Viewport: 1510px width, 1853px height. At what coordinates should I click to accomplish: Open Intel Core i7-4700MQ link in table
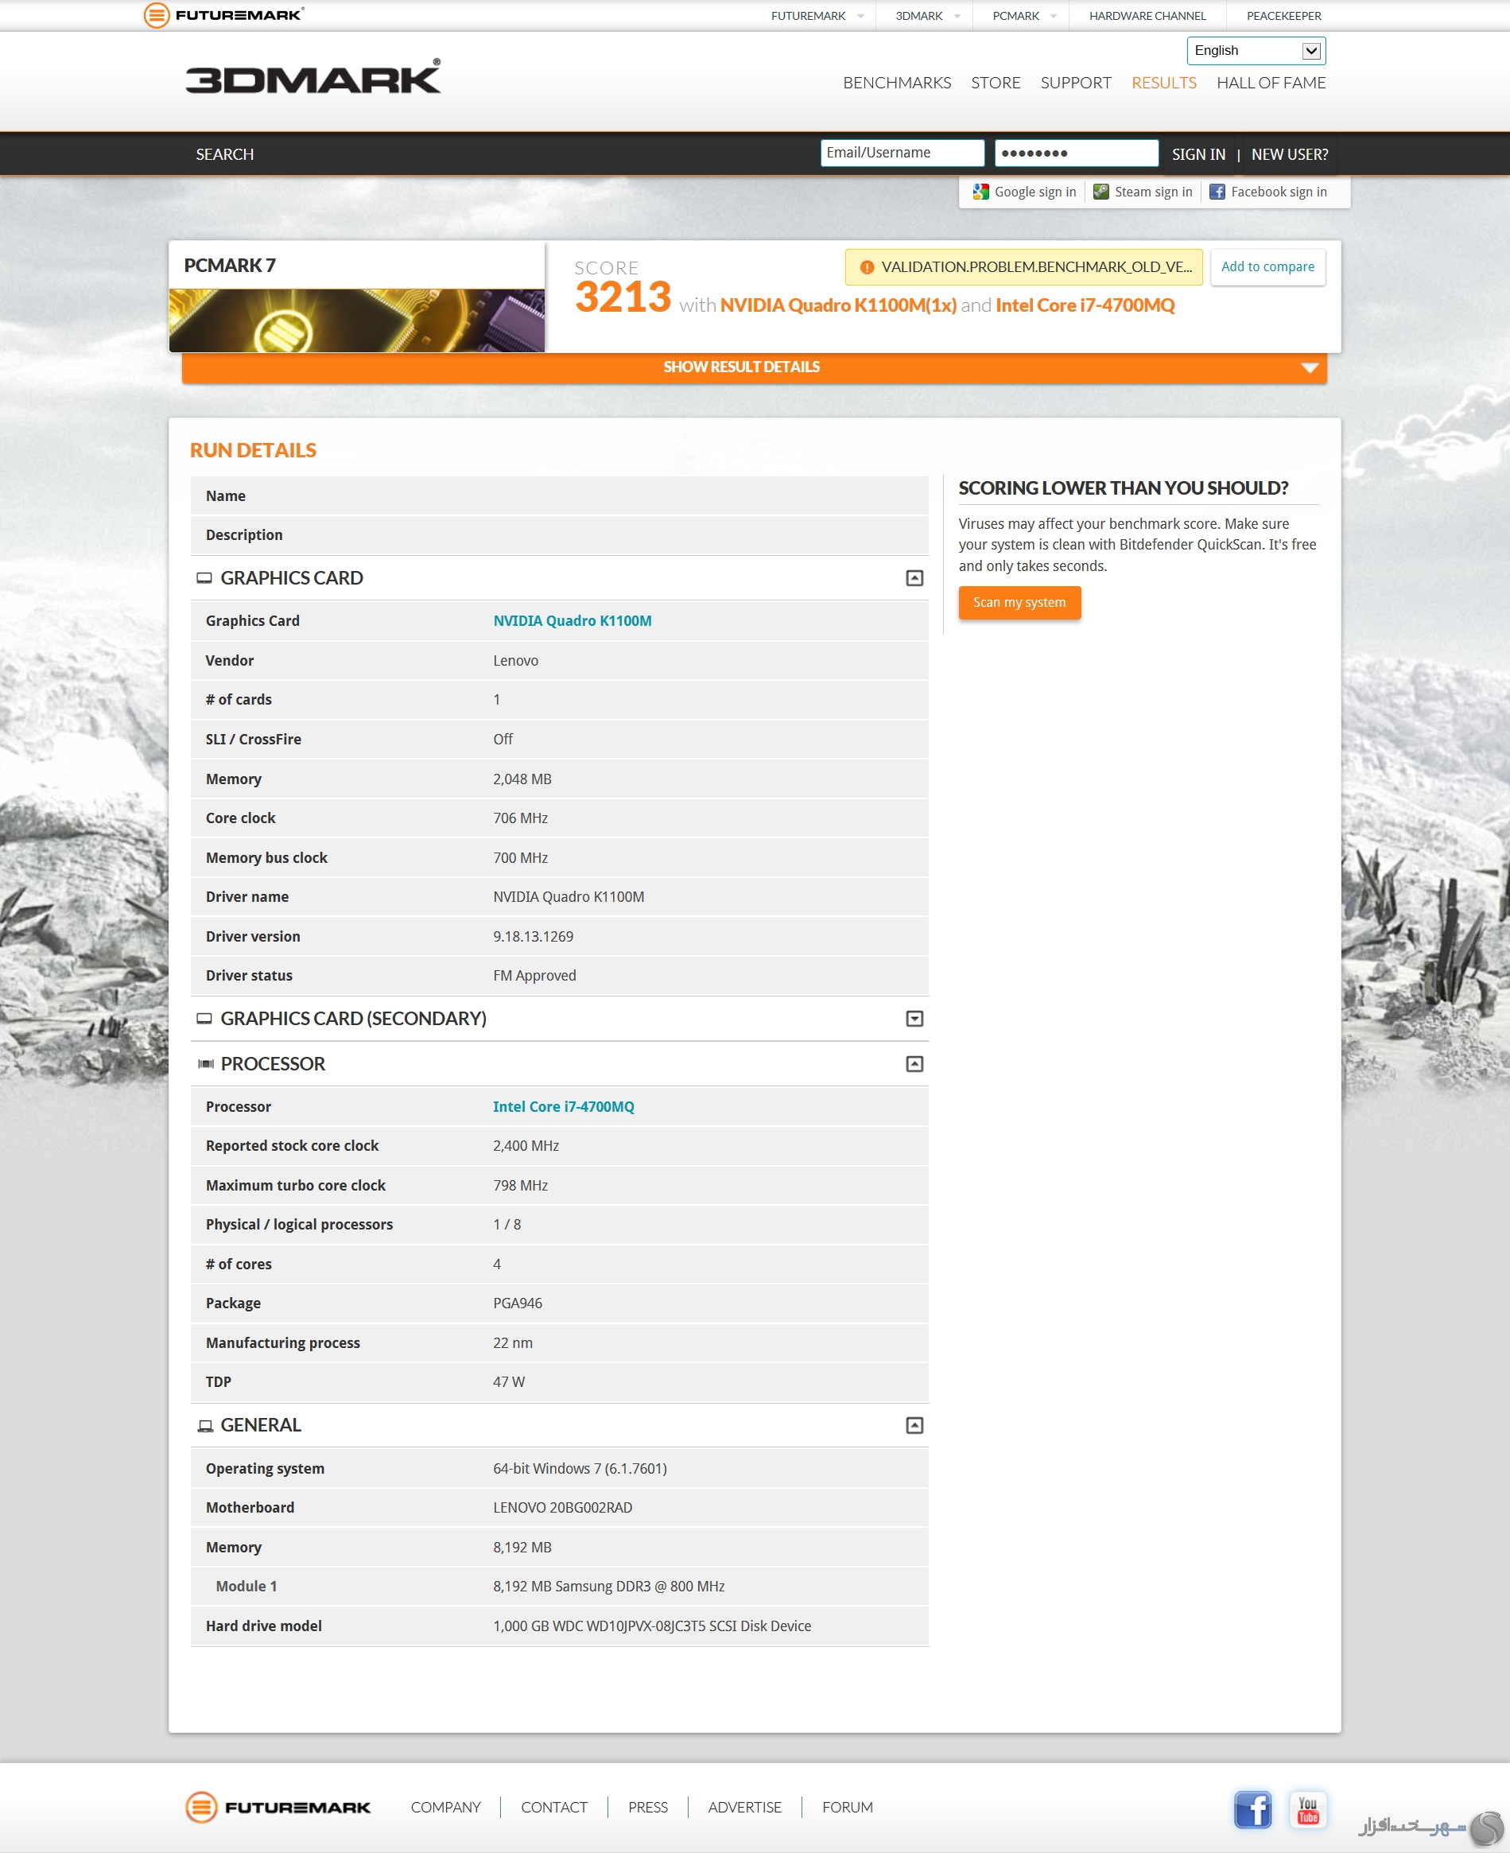(564, 1106)
